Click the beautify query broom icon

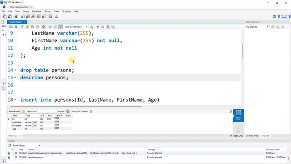[98, 27]
